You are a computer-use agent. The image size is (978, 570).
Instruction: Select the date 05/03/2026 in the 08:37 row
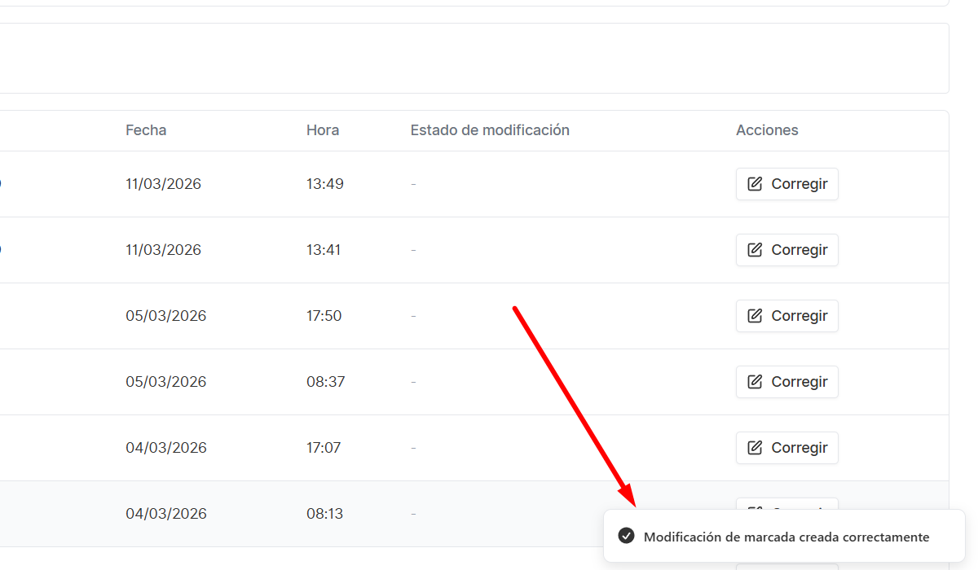[165, 382]
